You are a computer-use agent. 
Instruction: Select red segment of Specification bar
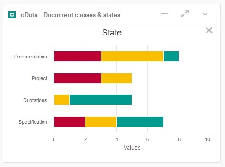pos(69,122)
